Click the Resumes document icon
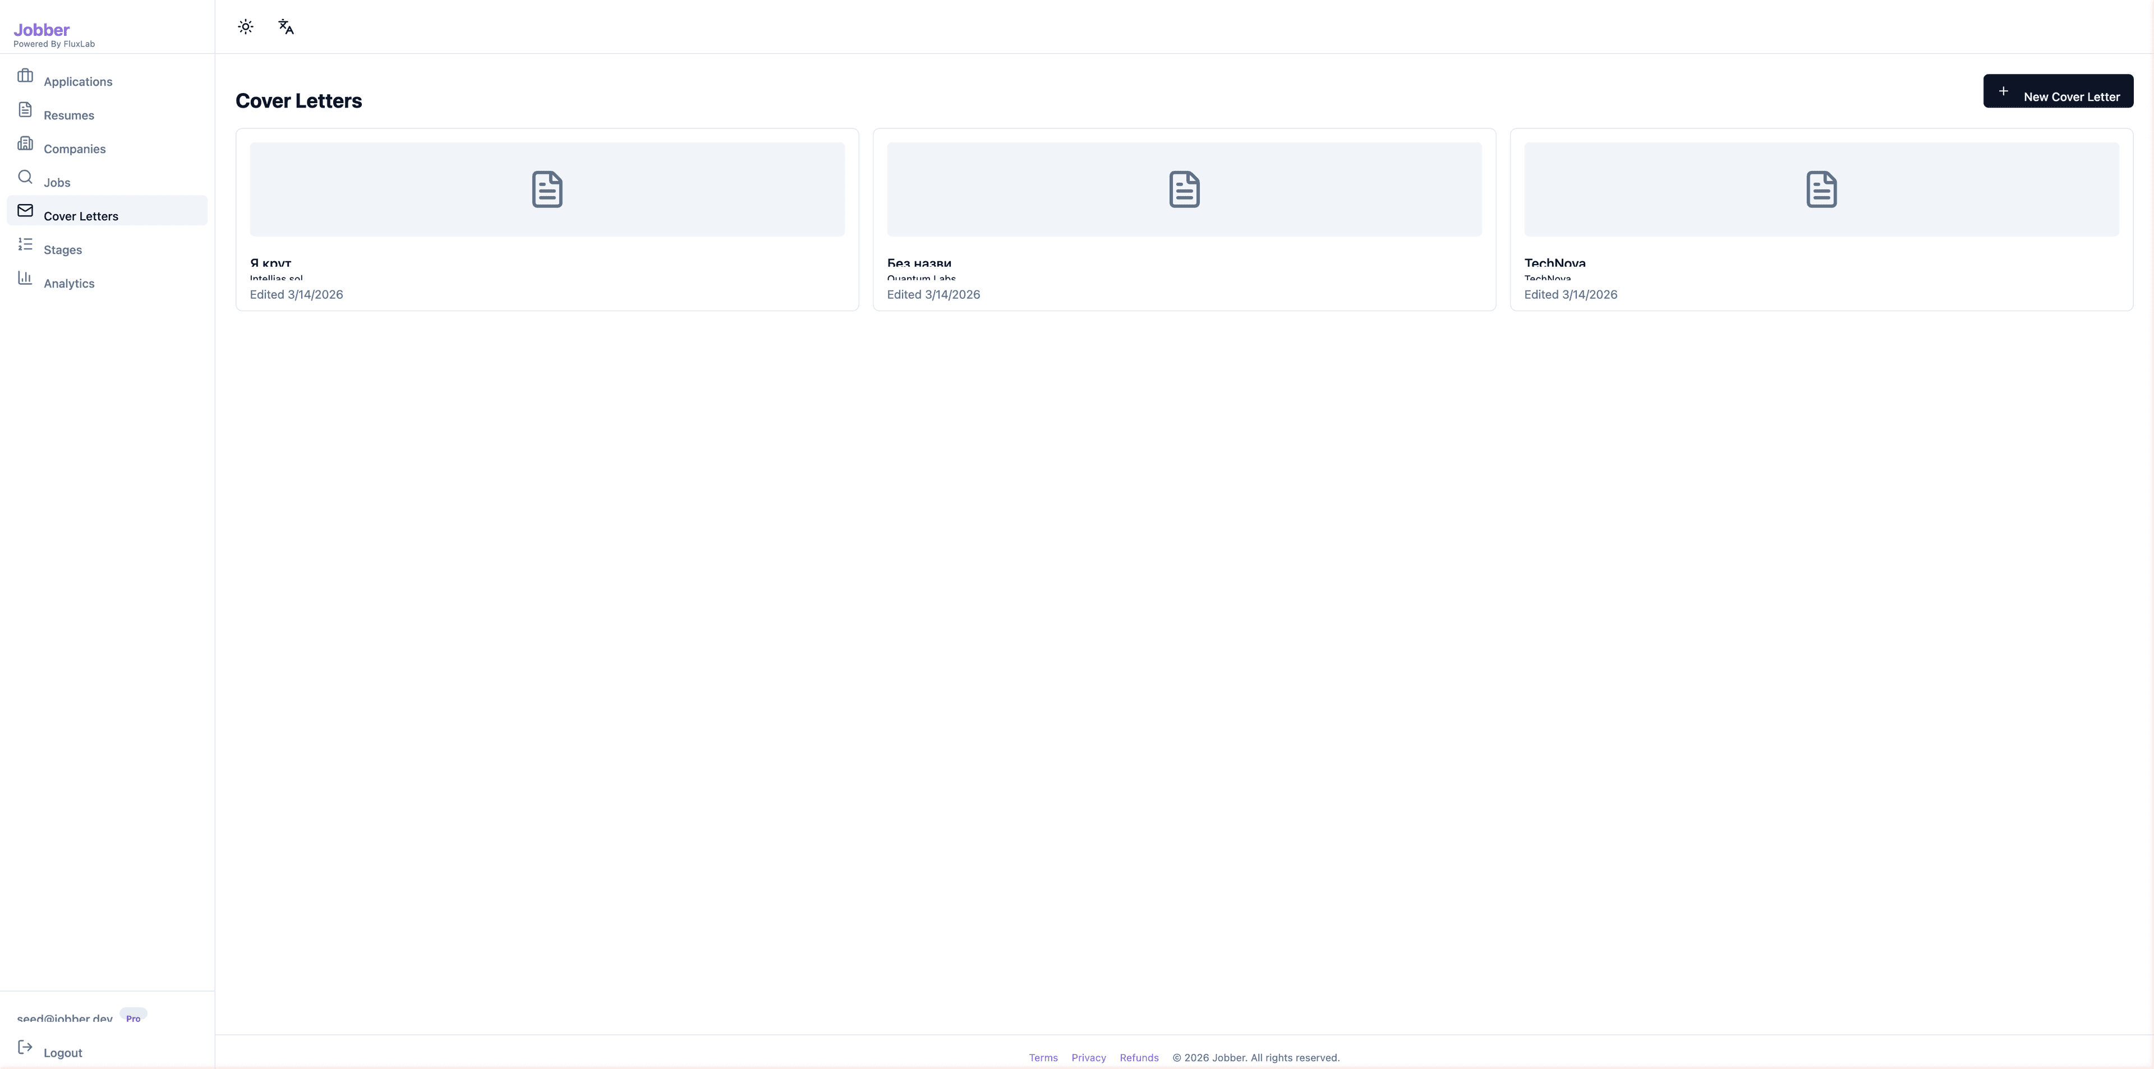The image size is (2154, 1069). coord(25,109)
